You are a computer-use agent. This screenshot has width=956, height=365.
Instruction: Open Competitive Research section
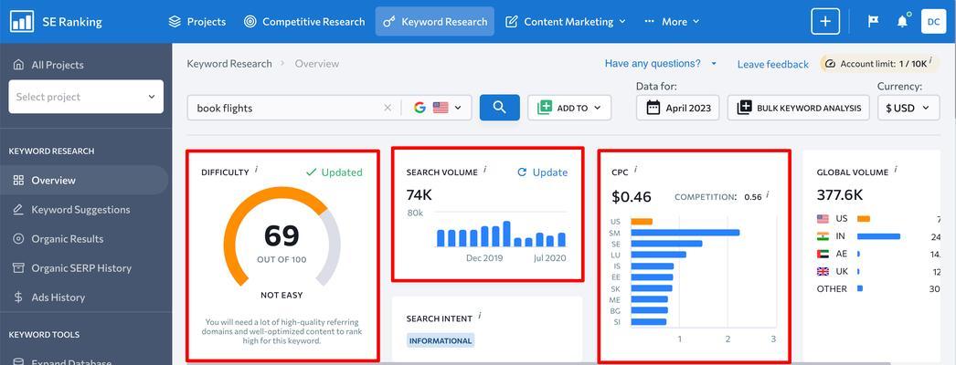point(304,22)
